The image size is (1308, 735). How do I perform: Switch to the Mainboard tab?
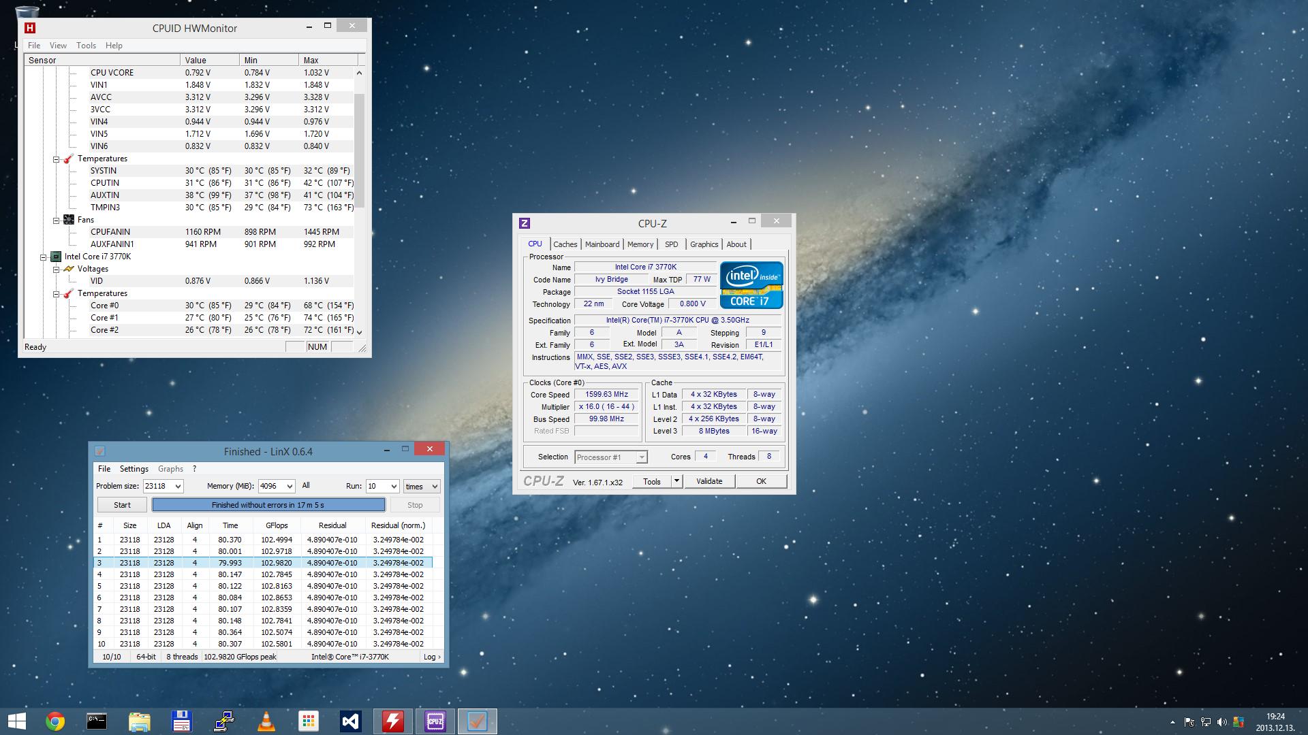coord(602,244)
